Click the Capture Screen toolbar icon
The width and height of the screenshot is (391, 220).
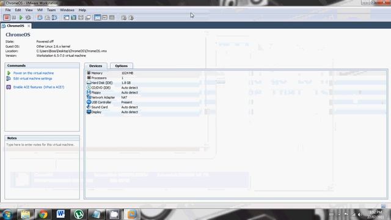(123, 18)
